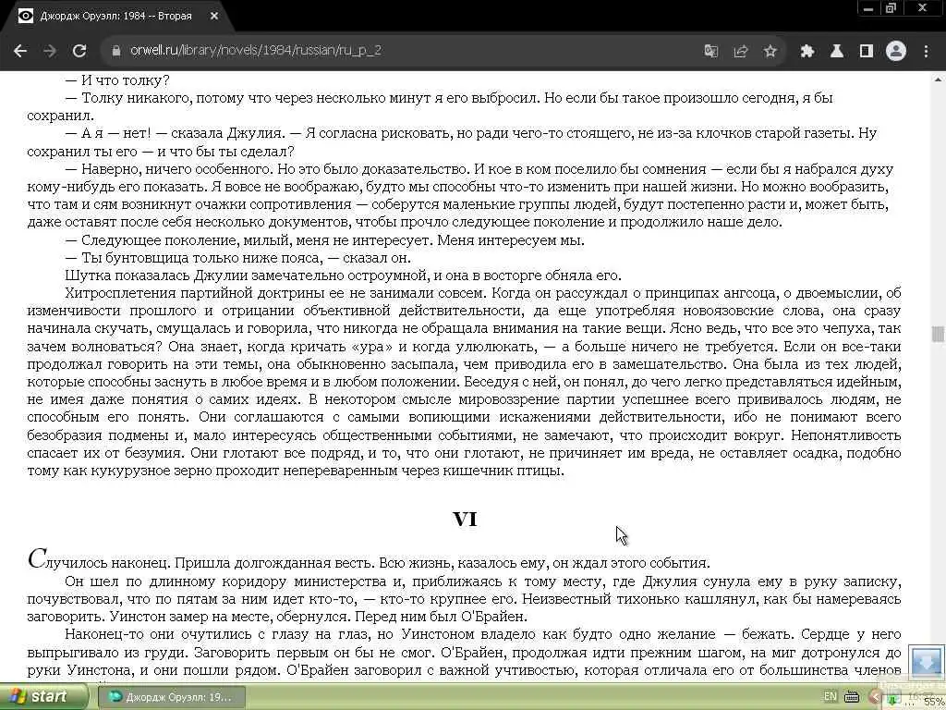
Task: Open the browser three-dot menu
Action: (x=926, y=52)
